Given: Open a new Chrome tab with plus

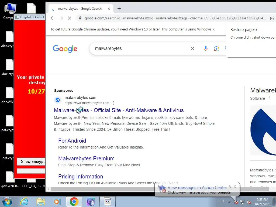Looking at the screenshot, I should pos(119,9).
